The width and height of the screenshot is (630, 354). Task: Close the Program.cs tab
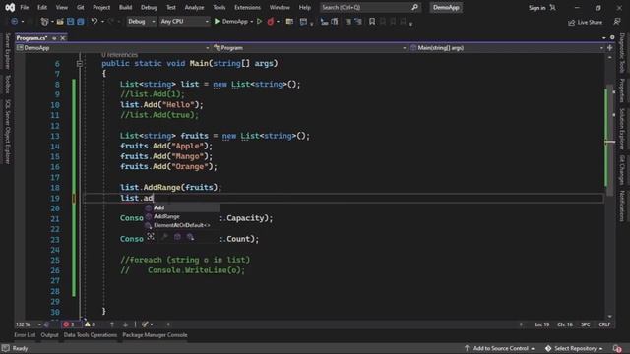pos(63,38)
